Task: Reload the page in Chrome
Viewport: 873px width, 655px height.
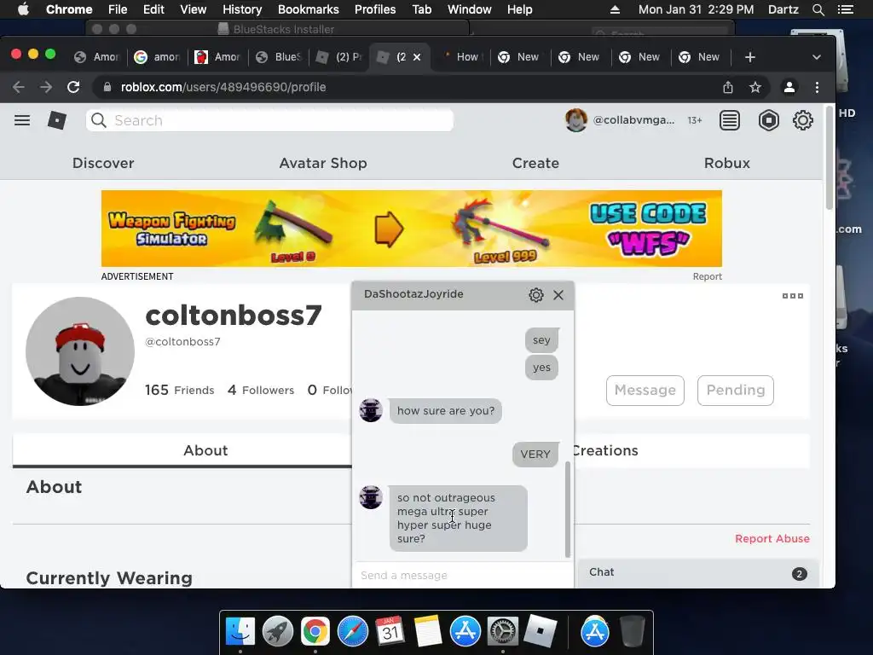Action: click(x=73, y=87)
